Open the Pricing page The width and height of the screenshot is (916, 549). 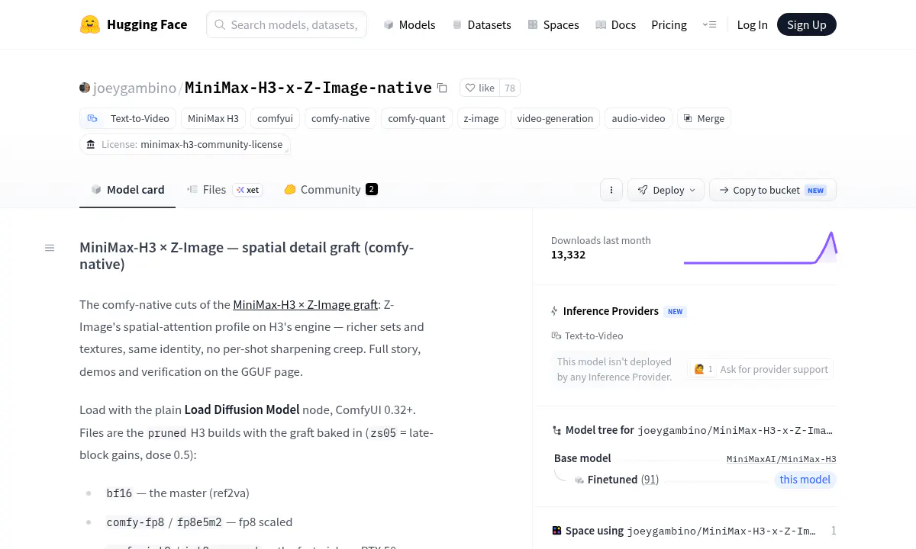coord(669,24)
